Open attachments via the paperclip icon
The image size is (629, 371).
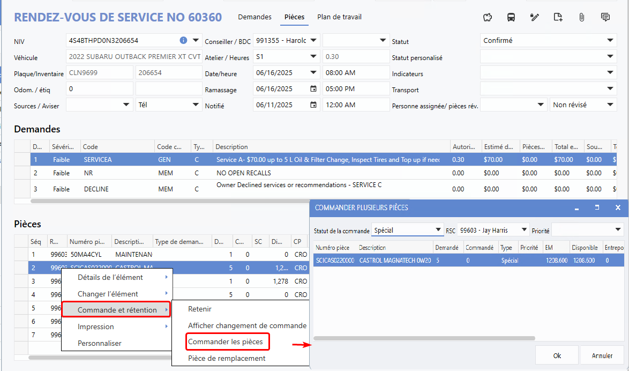pos(581,17)
